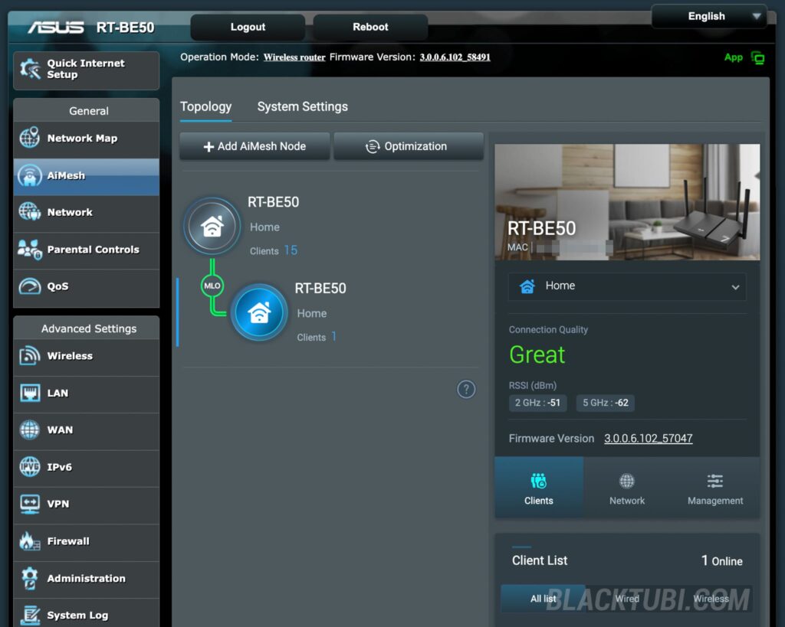Open node firmware version 3.0.0.6.102_57047 link
This screenshot has height=627, width=785.
point(648,439)
